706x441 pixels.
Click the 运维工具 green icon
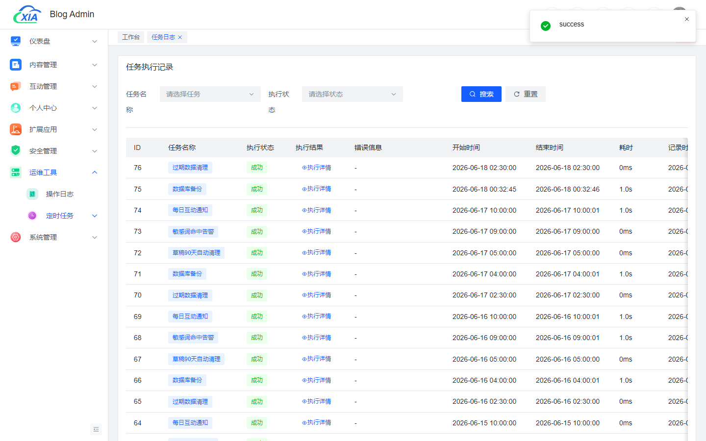(16, 172)
